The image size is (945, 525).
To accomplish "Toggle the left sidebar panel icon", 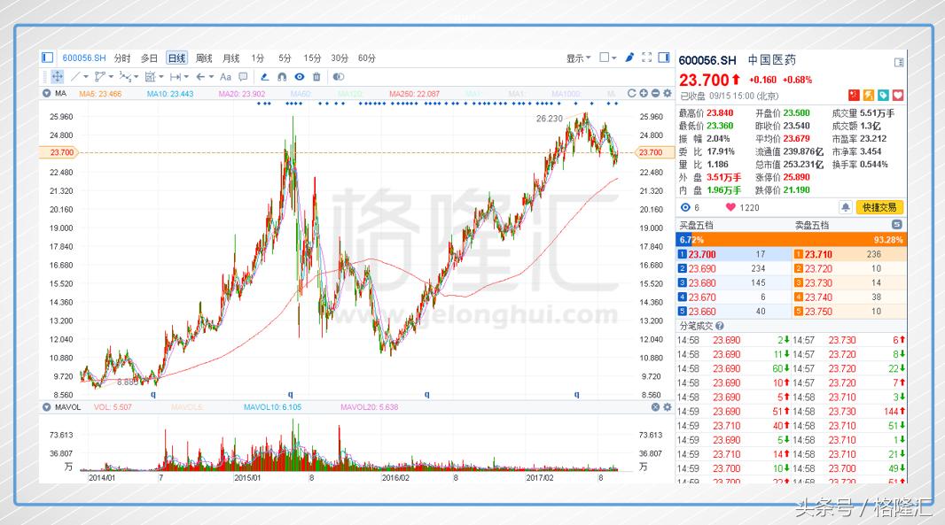I will tap(48, 58).
